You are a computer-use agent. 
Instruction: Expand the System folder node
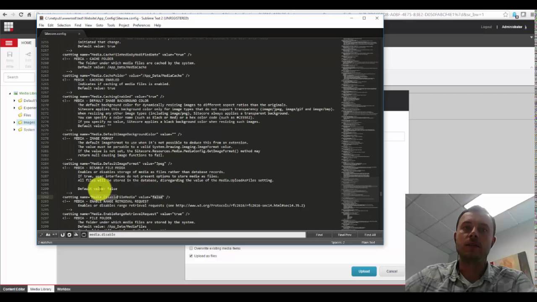tap(14, 130)
